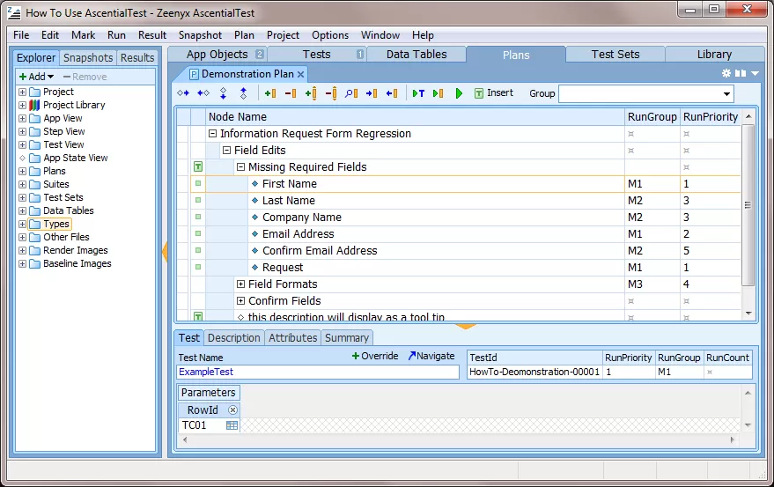The width and height of the screenshot is (774, 487).
Task: Click the parameters horizontal scrollbar right arrow
Action: point(732,439)
